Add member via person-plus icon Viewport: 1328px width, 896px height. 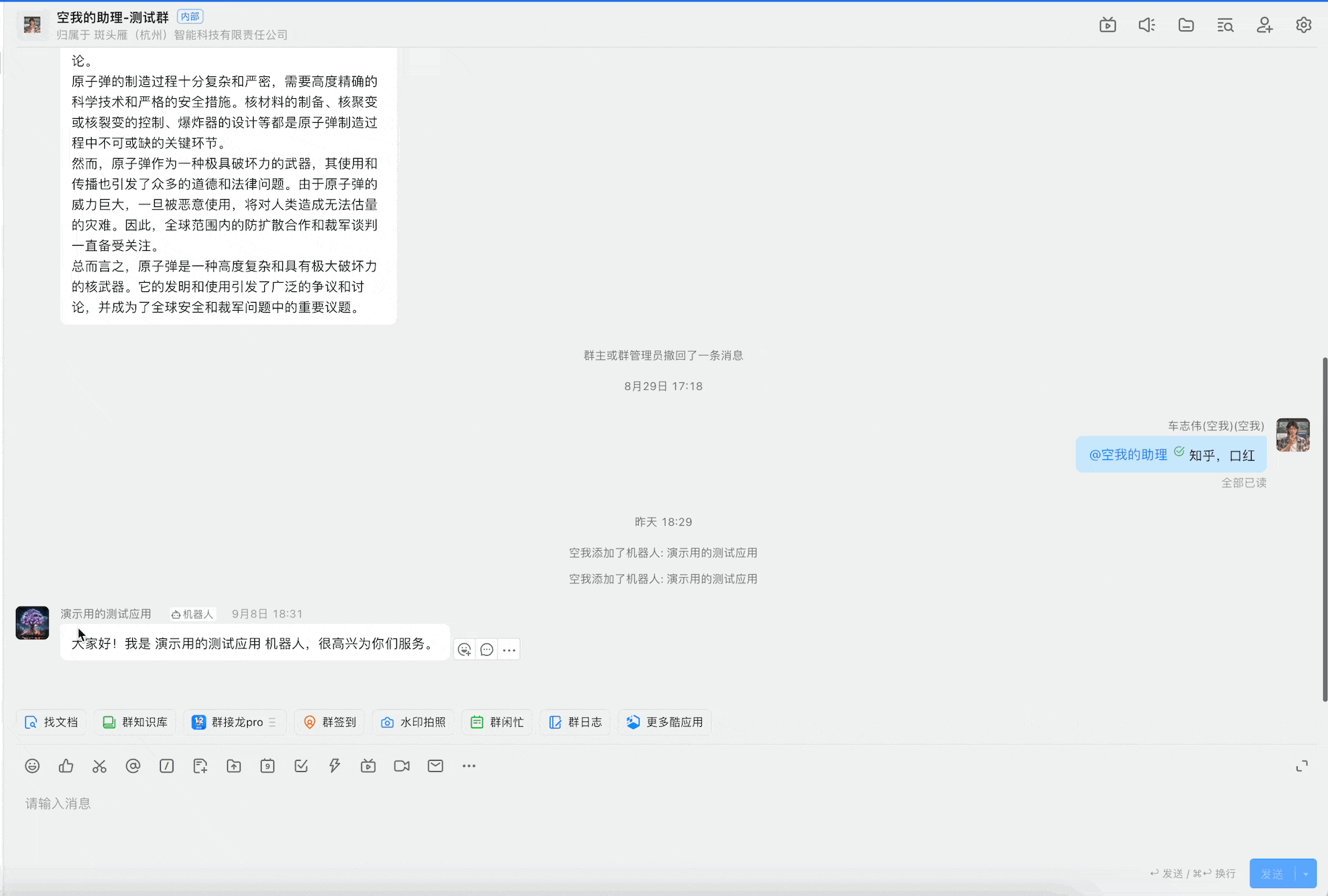coord(1264,25)
